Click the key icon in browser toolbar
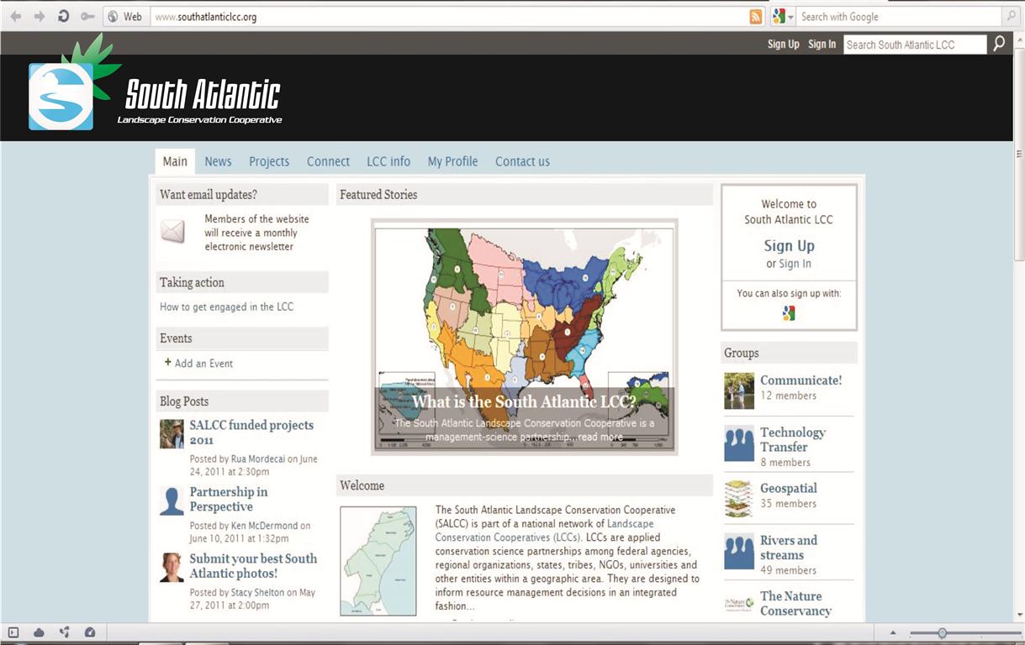1025x645 pixels. pyautogui.click(x=87, y=16)
